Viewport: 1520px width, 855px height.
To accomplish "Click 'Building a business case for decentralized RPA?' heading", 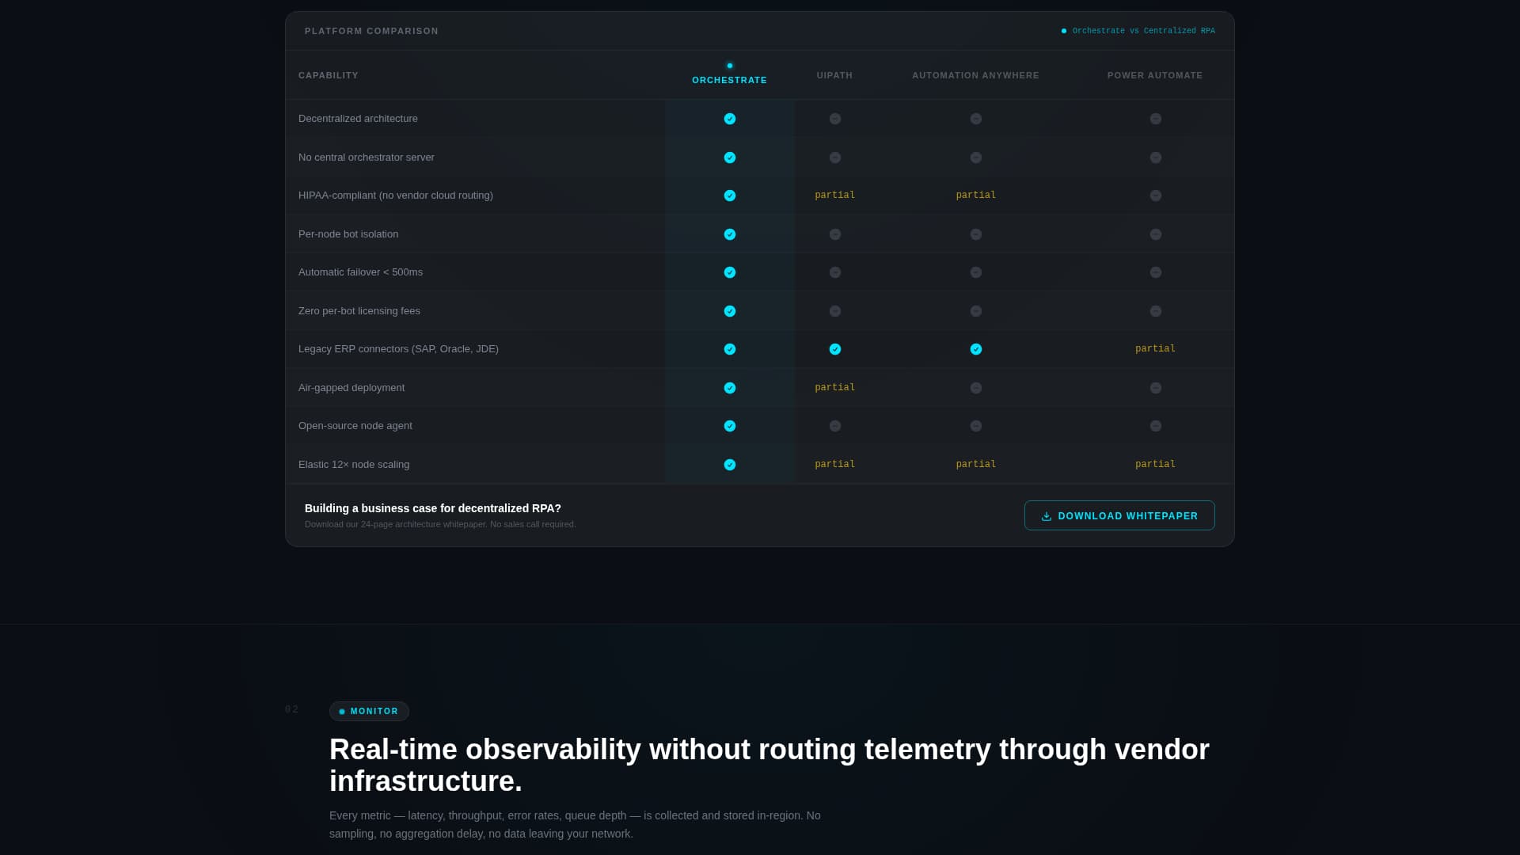I will [x=433, y=508].
